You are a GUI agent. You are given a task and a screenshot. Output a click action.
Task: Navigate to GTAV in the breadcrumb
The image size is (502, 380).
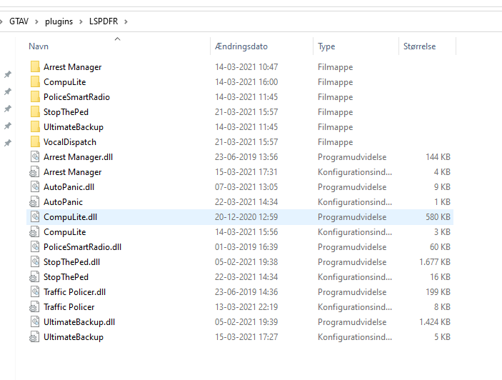coord(19,21)
